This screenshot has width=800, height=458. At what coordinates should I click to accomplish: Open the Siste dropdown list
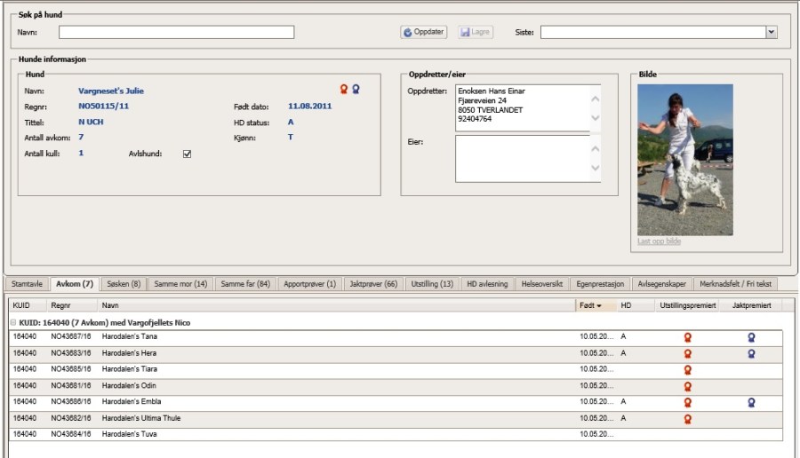[x=771, y=32]
